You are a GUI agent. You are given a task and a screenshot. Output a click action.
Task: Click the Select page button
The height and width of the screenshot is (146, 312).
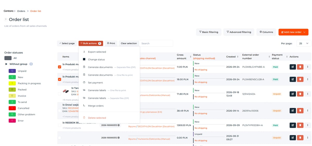67,43
